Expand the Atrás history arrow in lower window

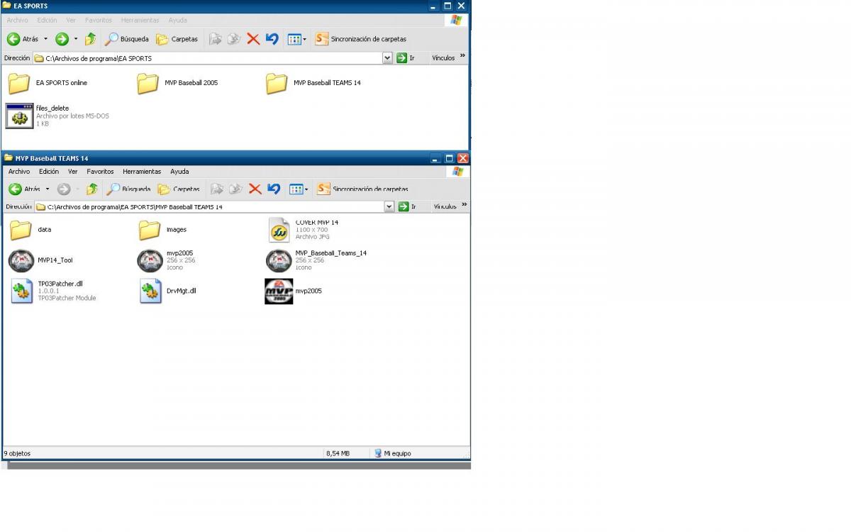pyautogui.click(x=48, y=189)
